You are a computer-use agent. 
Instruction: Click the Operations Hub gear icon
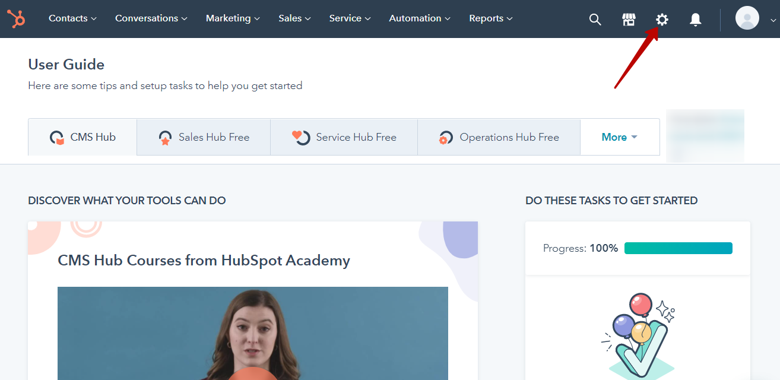(446, 138)
